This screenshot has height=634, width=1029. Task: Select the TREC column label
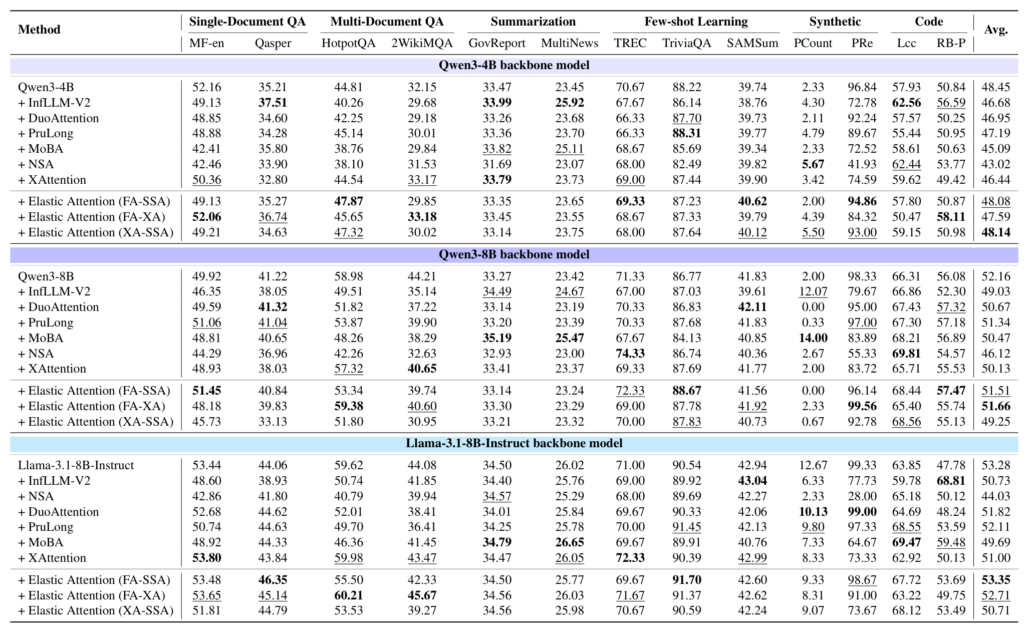(x=630, y=43)
